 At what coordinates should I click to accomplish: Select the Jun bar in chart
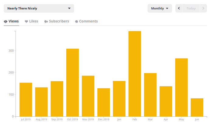point(197,107)
